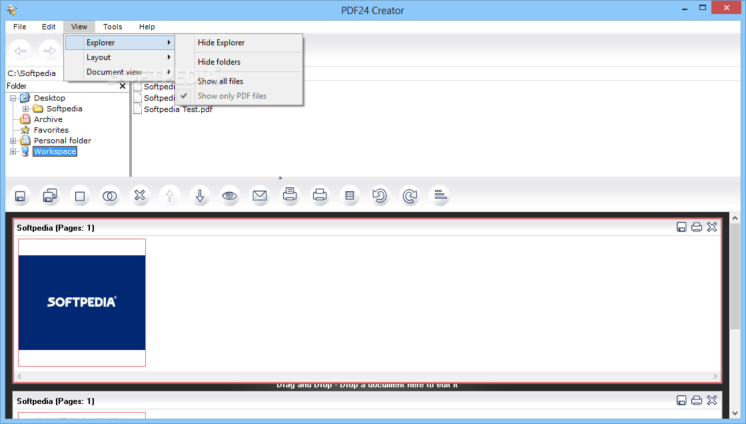Image resolution: width=746 pixels, height=424 pixels.
Task: Click the Save all documents icon
Action: point(50,196)
